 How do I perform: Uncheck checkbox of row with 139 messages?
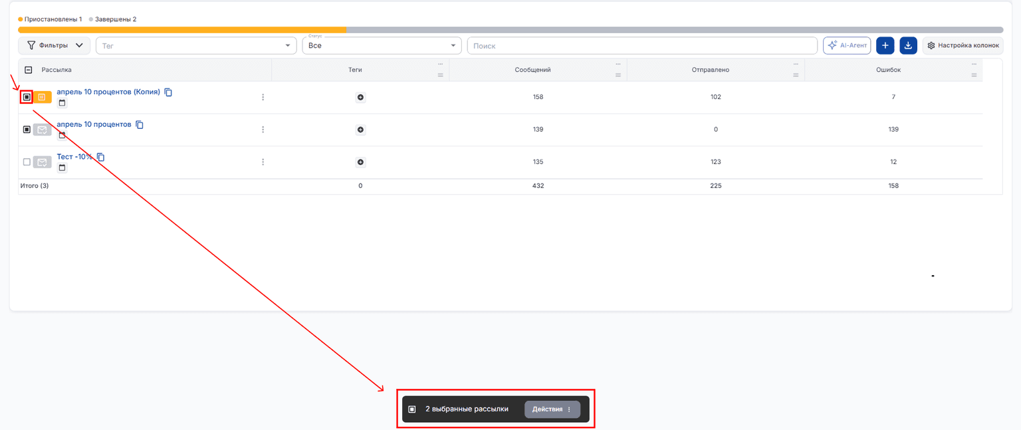point(27,130)
